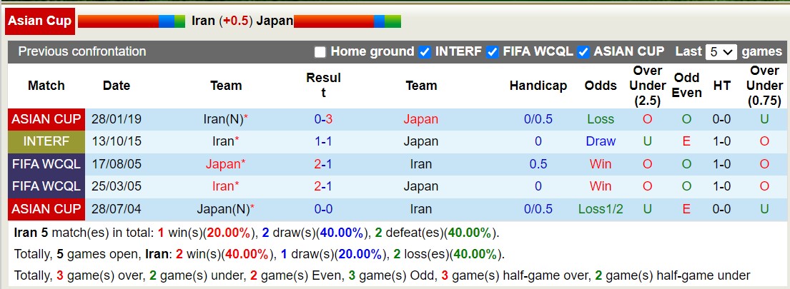Screen dimensions: 790x289
Task: Open the 0-0 result from 28/07/04
Action: tap(323, 209)
